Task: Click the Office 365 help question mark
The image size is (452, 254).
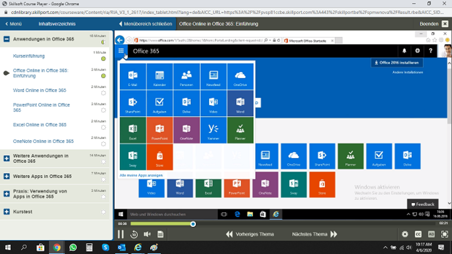Action: [431, 51]
